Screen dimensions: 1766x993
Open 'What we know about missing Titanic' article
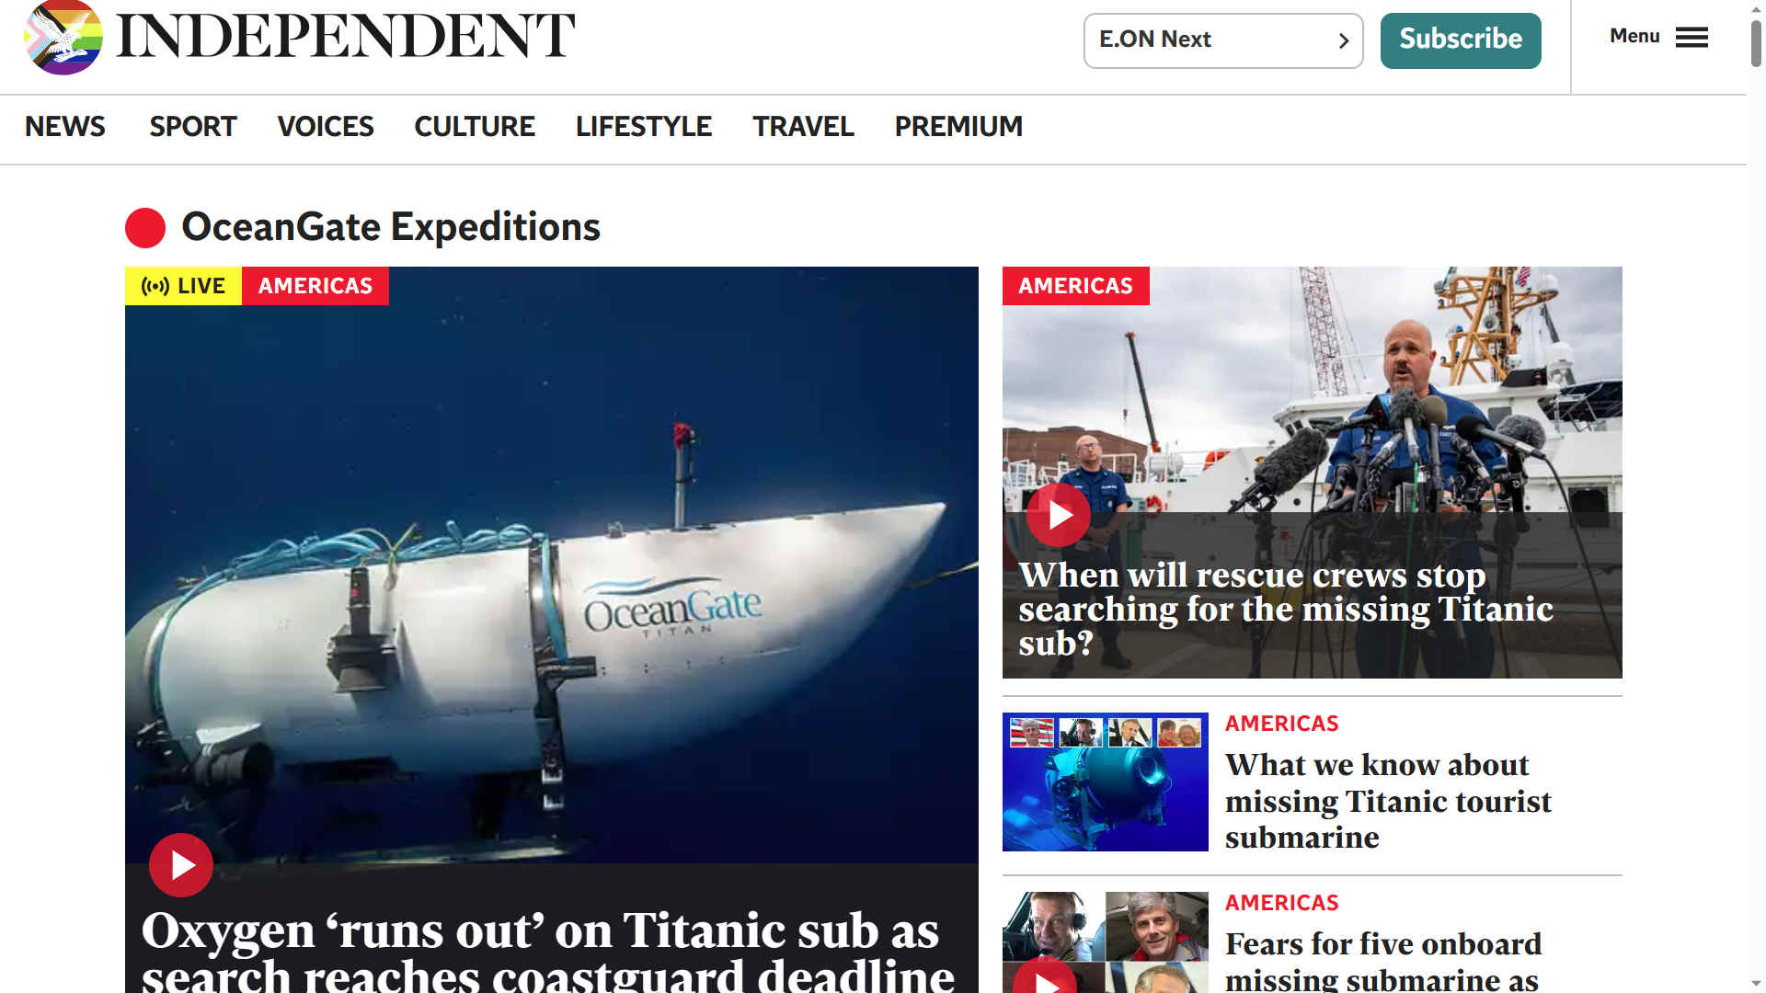pos(1388,801)
